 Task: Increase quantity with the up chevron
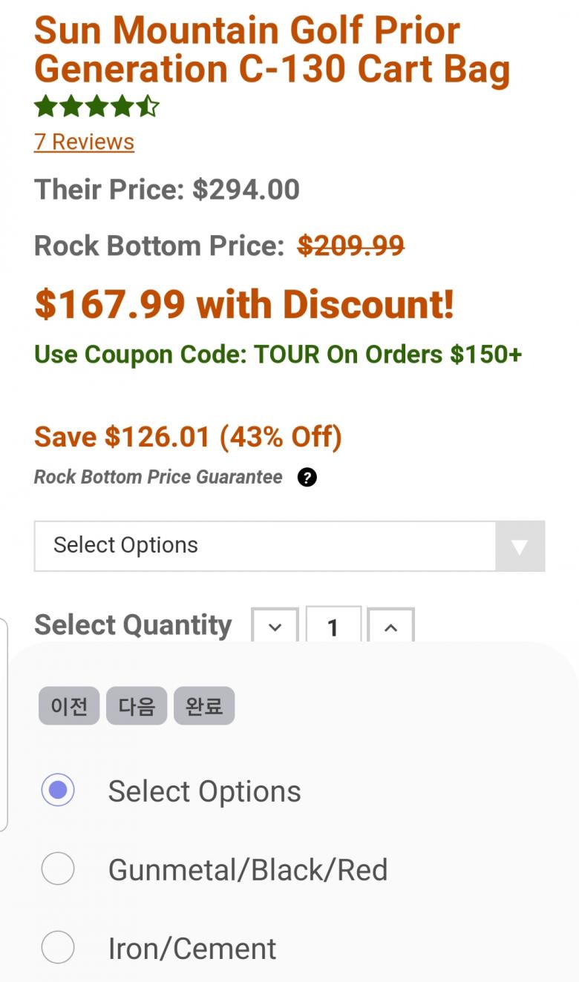[390, 627]
